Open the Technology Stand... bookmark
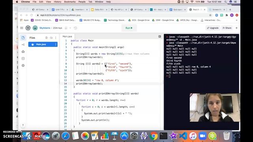The image size is (253, 142). click(x=115, y=20)
